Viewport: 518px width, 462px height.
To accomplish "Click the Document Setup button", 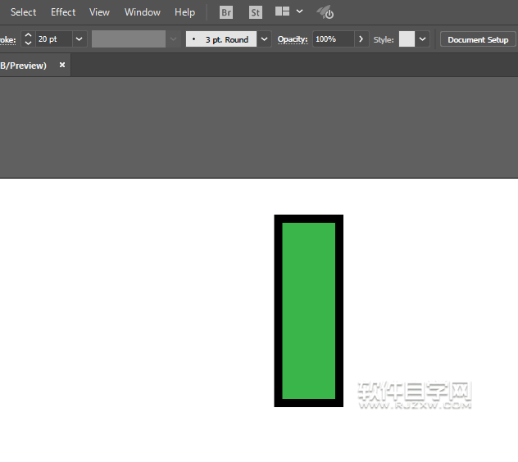I will tap(478, 39).
